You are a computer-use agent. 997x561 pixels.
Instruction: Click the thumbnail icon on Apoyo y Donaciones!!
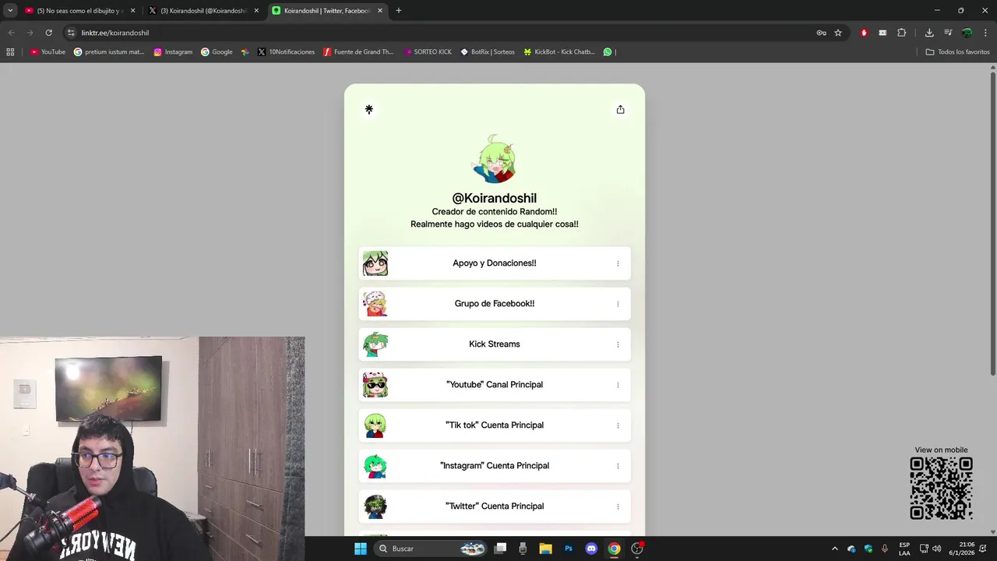point(375,263)
